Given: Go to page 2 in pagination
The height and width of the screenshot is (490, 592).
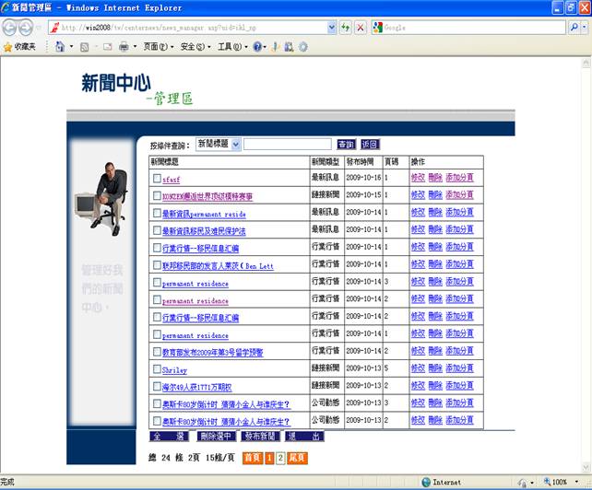Looking at the screenshot, I should tap(280, 457).
